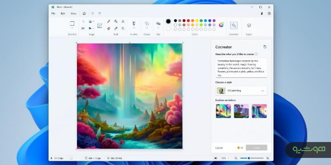Viewport: 331px width, 165px height.
Task: Click the Undo arrow icon
Action: point(93,13)
